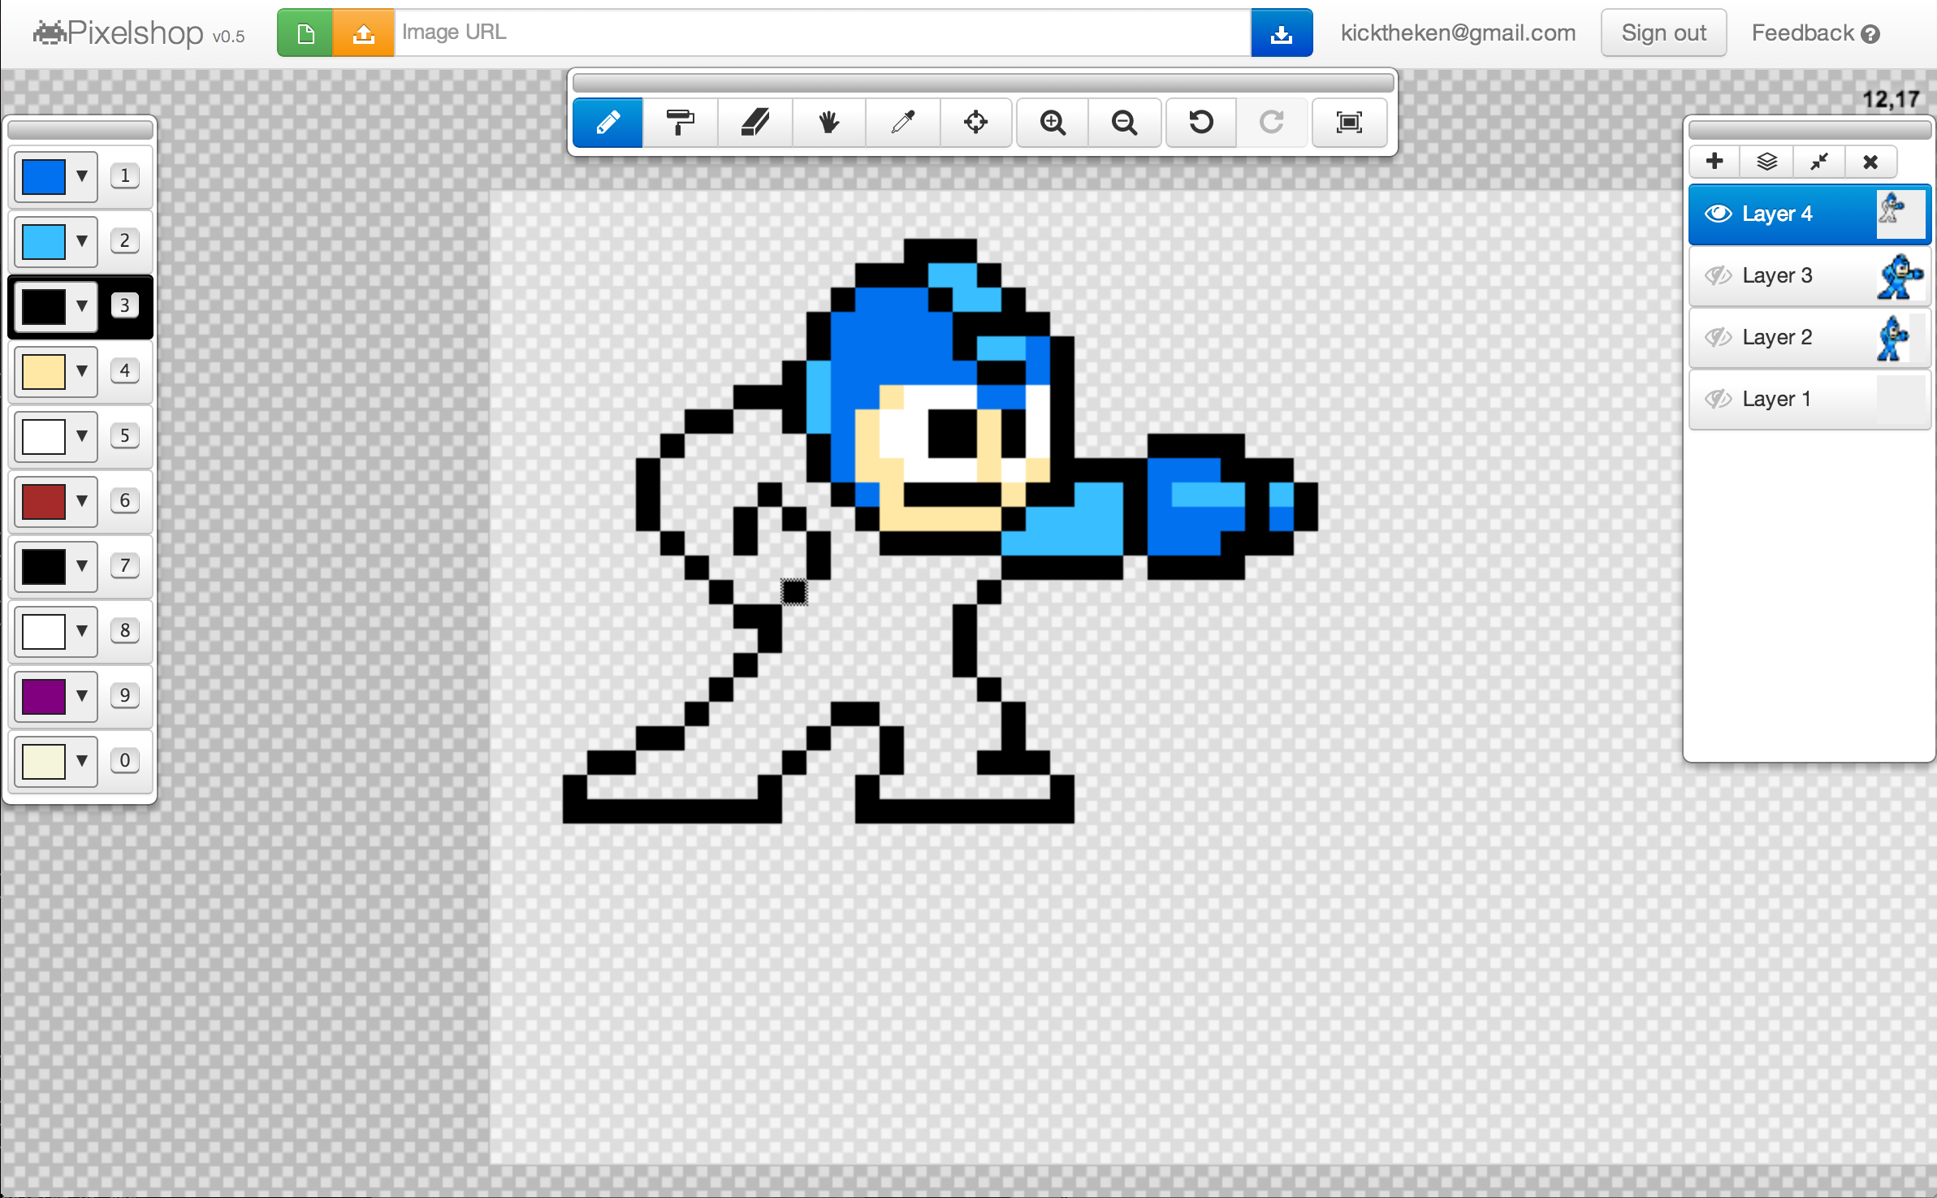
Task: Open dropdown arrow for red color slot 6
Action: (81, 500)
